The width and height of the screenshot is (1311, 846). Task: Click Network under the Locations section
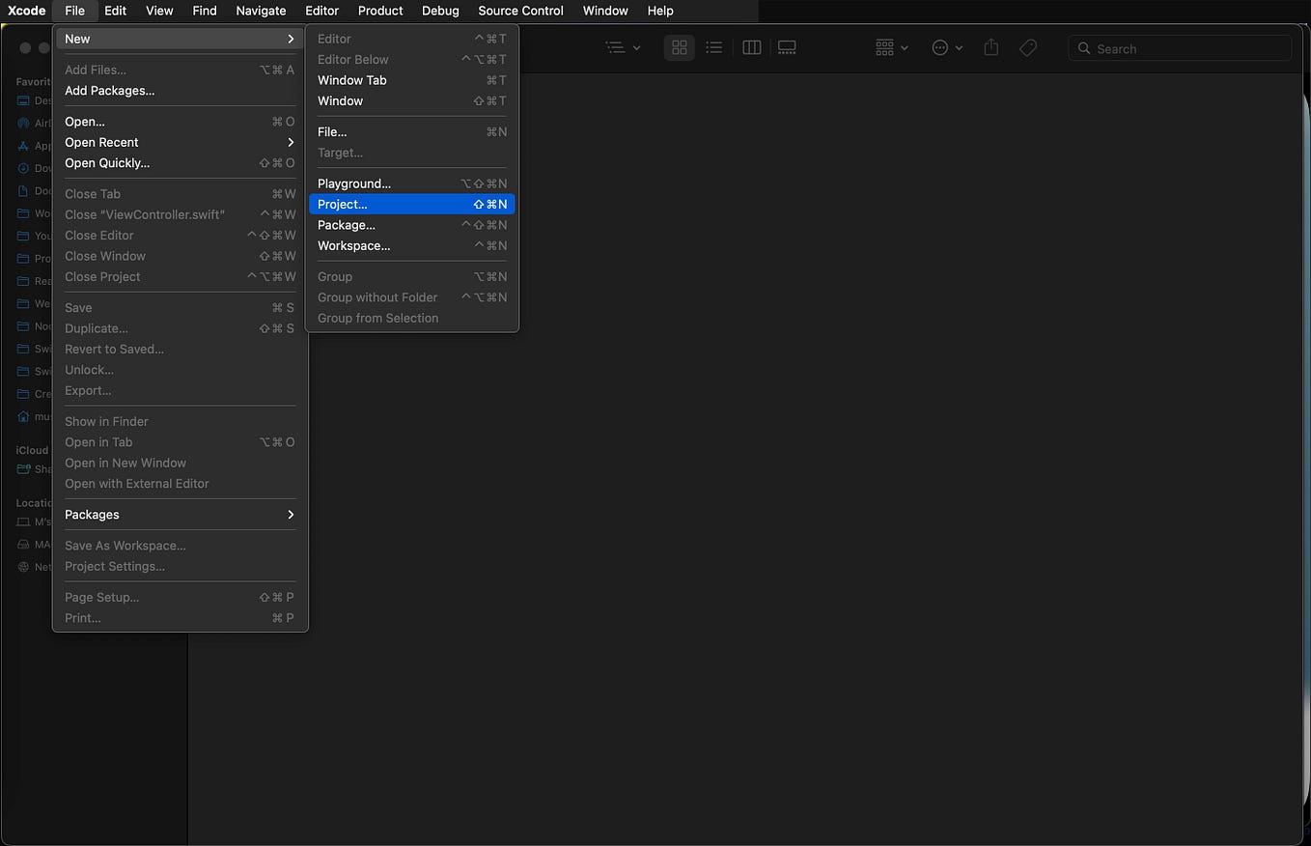[x=37, y=567]
